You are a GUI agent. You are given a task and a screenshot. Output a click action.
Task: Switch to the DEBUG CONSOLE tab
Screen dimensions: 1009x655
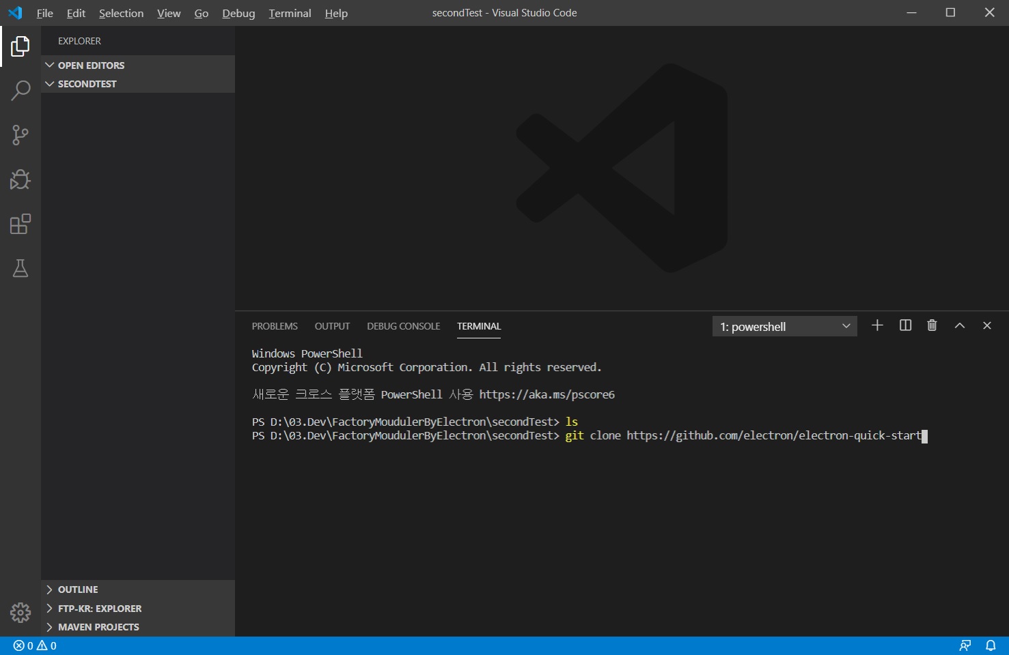tap(403, 326)
